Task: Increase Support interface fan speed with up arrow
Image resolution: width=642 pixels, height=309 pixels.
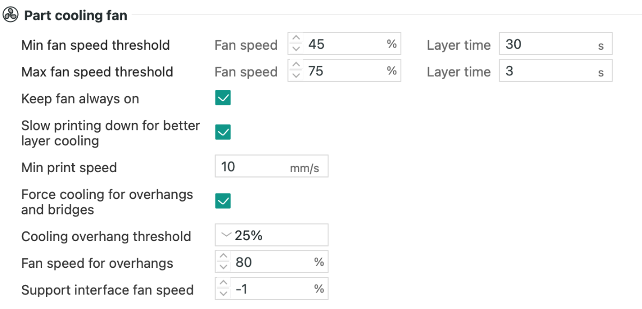Action: (223, 284)
